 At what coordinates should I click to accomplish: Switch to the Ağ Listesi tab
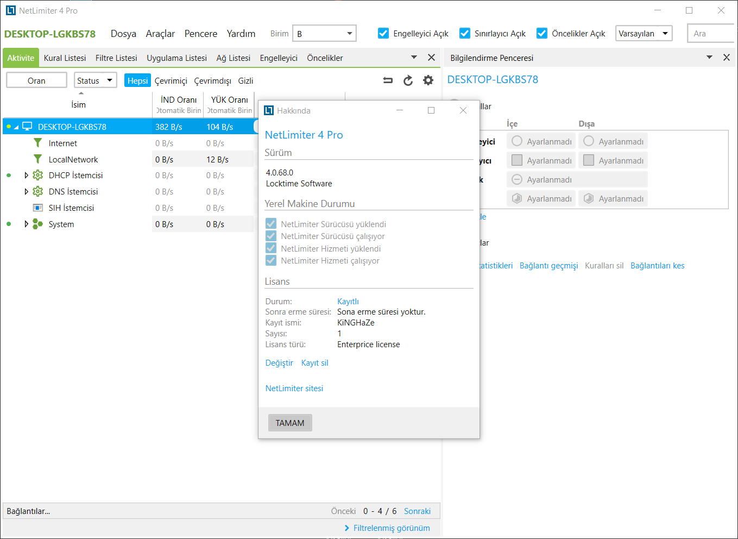(x=234, y=58)
